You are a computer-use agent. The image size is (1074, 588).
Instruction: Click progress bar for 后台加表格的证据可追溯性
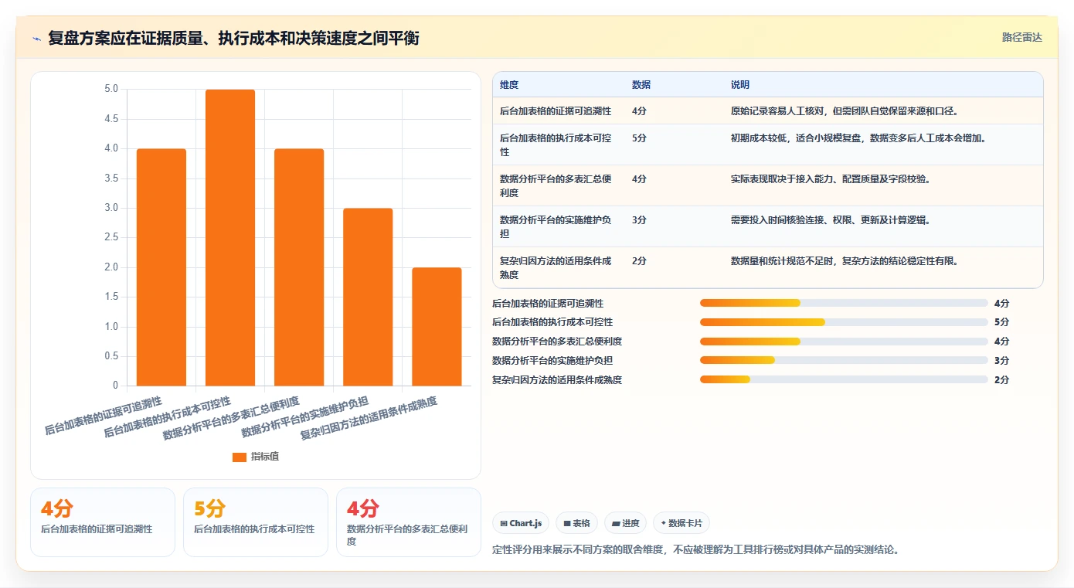click(844, 303)
